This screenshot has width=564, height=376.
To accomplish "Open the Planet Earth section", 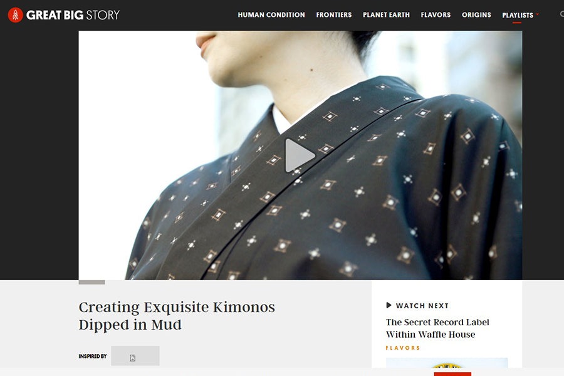I will point(386,15).
